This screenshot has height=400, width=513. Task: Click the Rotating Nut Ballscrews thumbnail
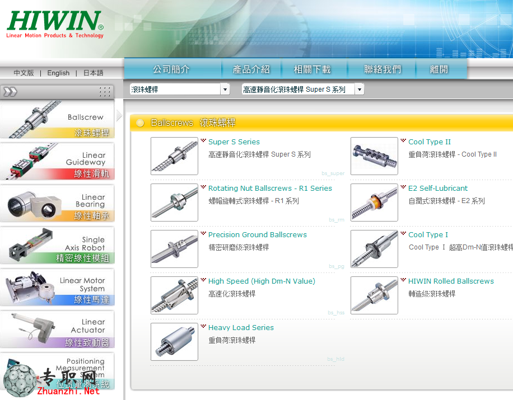pos(174,203)
